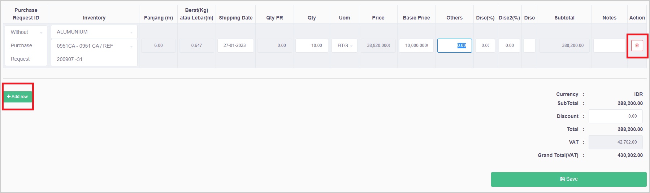The image size is (650, 193).
Task: Focus the Others amount field
Action: (x=454, y=46)
